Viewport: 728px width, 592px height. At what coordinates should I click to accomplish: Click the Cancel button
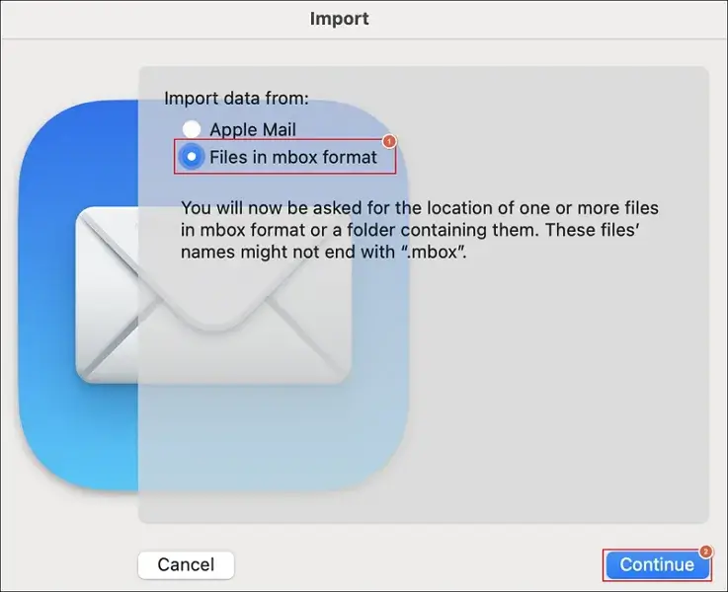point(186,564)
